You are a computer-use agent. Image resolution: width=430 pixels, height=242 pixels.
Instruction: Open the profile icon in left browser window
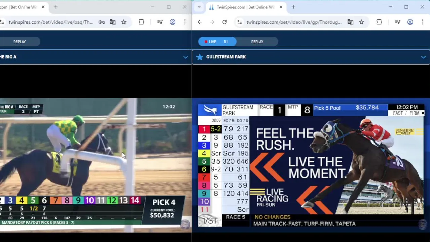click(172, 22)
